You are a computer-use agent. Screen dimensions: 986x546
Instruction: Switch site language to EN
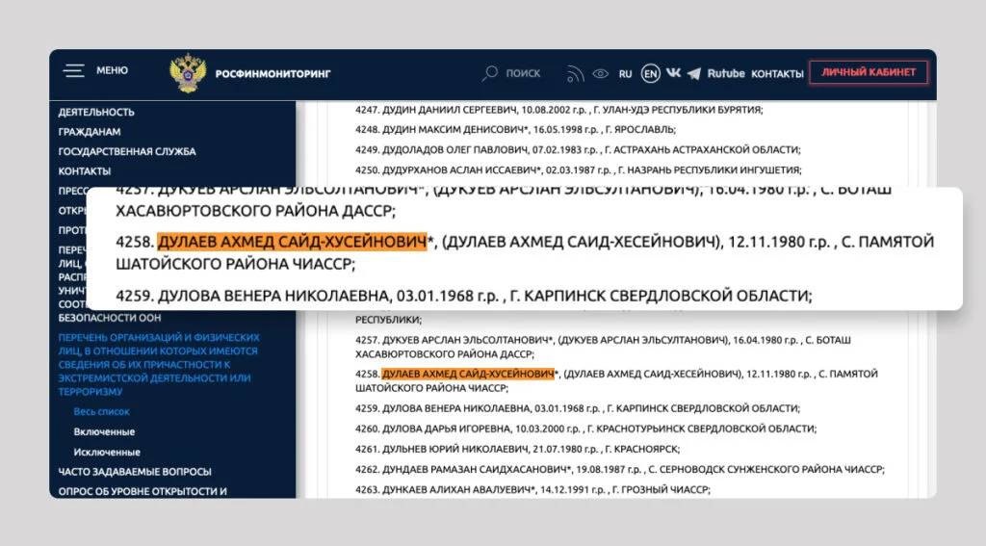pos(651,73)
